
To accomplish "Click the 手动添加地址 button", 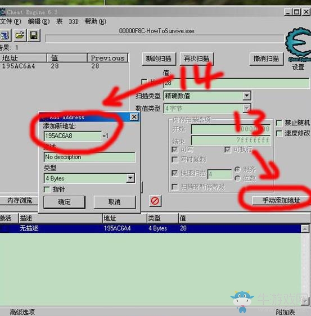I will point(281,200).
